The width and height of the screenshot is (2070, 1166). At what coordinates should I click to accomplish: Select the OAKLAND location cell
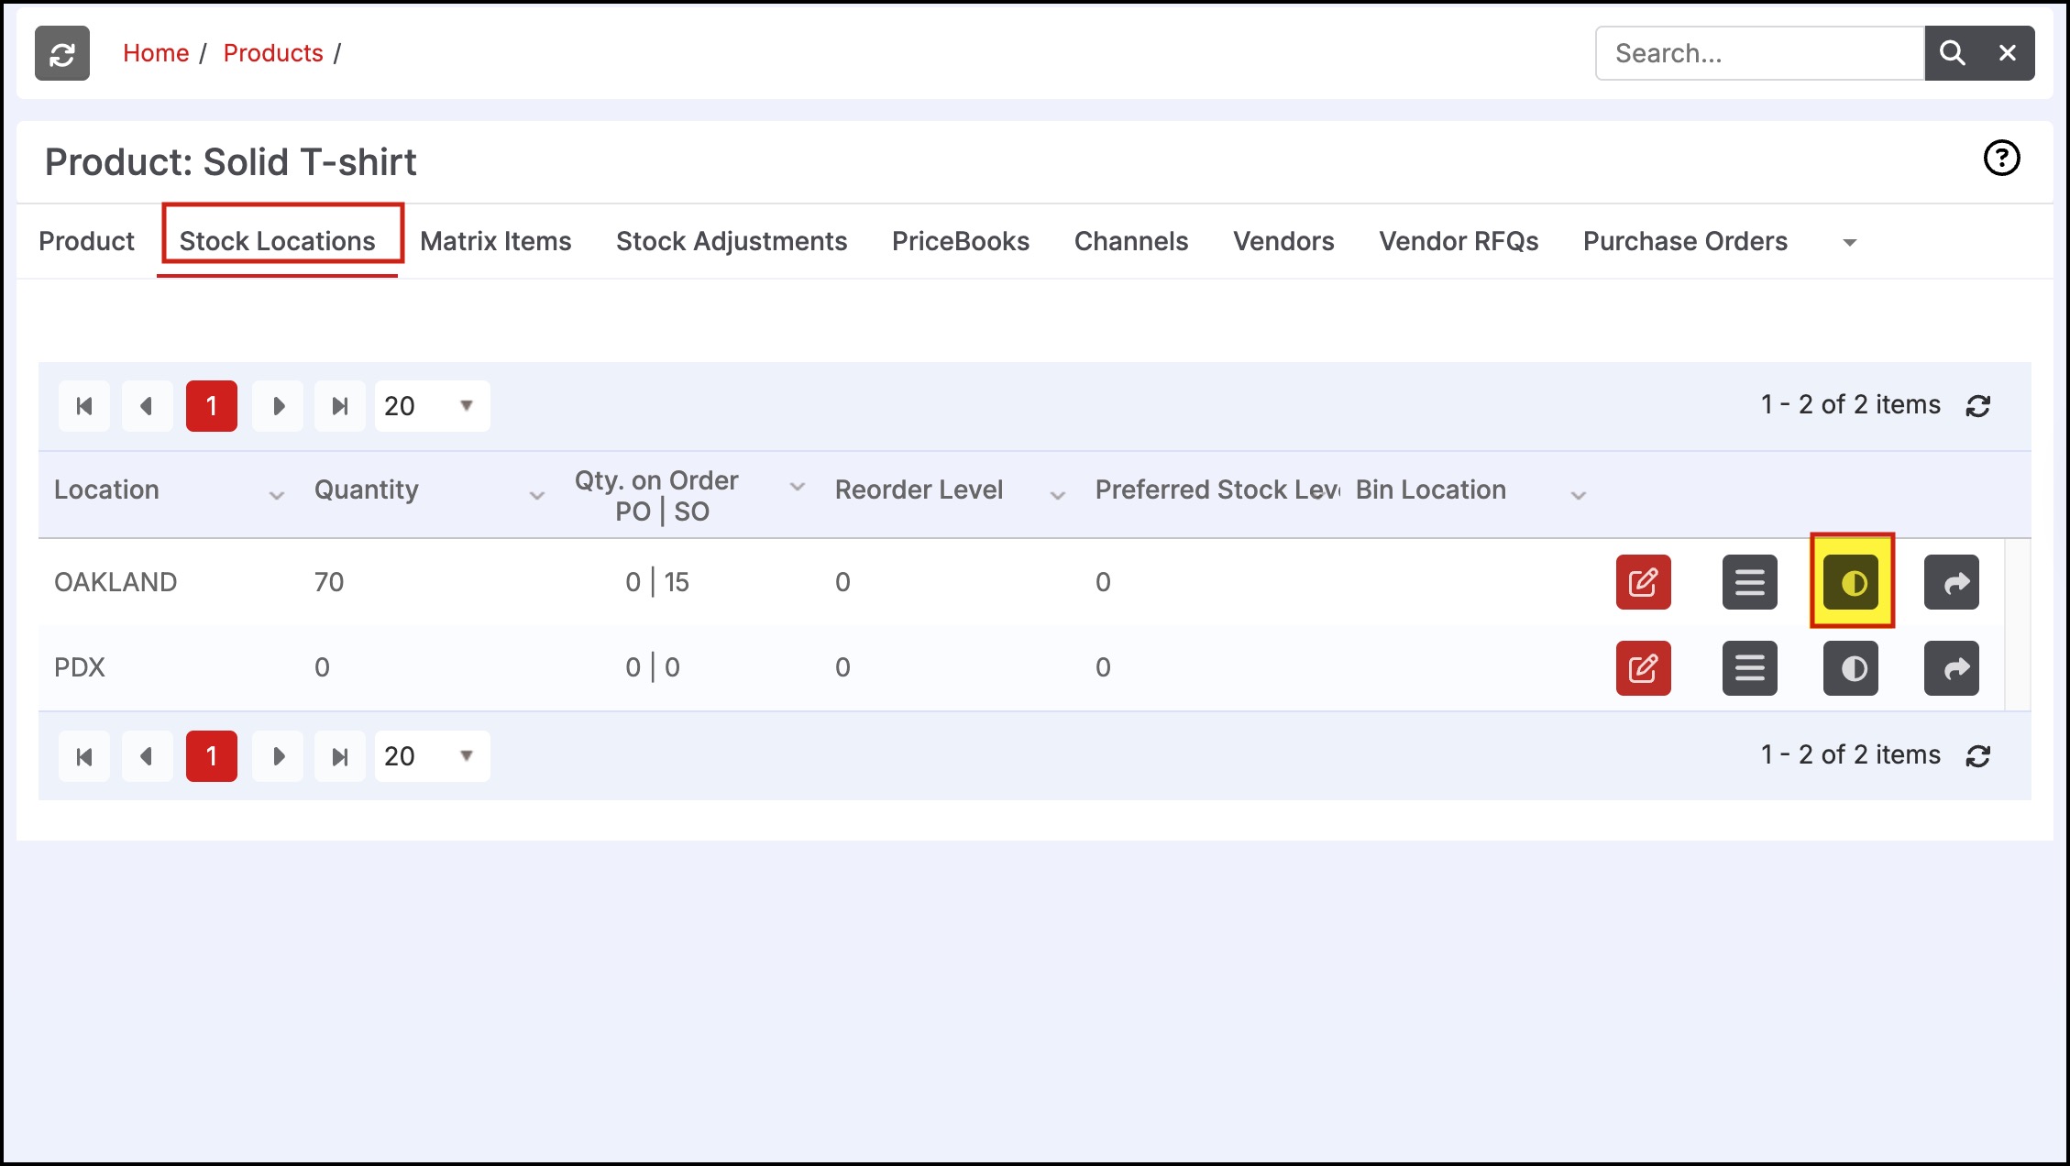116,582
